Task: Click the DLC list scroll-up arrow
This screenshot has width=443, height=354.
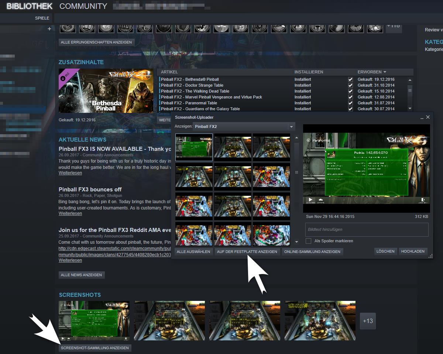Action: [x=410, y=80]
